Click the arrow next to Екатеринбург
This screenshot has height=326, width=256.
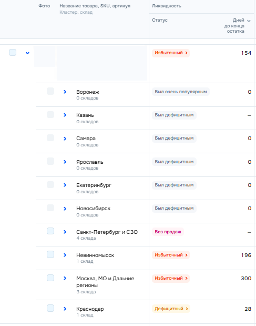point(65,185)
